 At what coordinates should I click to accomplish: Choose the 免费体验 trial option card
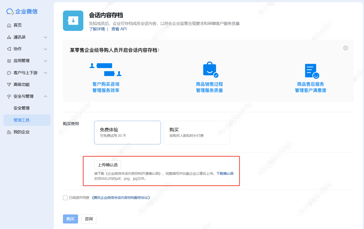[x=127, y=133]
